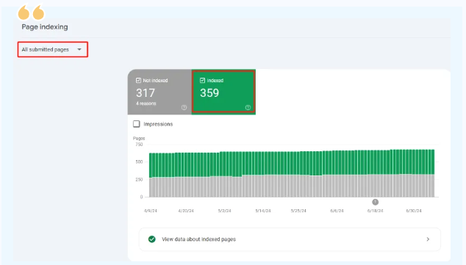The width and height of the screenshot is (466, 265).
Task: Toggle the Indexed checkbox
Action: point(202,81)
